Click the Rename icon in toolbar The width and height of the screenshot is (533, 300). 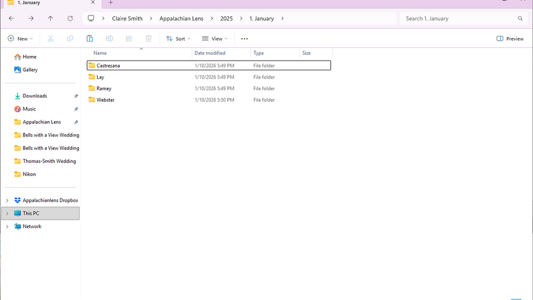[x=109, y=39]
